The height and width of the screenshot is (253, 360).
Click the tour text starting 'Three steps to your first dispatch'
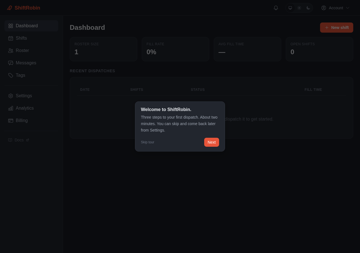(179, 124)
